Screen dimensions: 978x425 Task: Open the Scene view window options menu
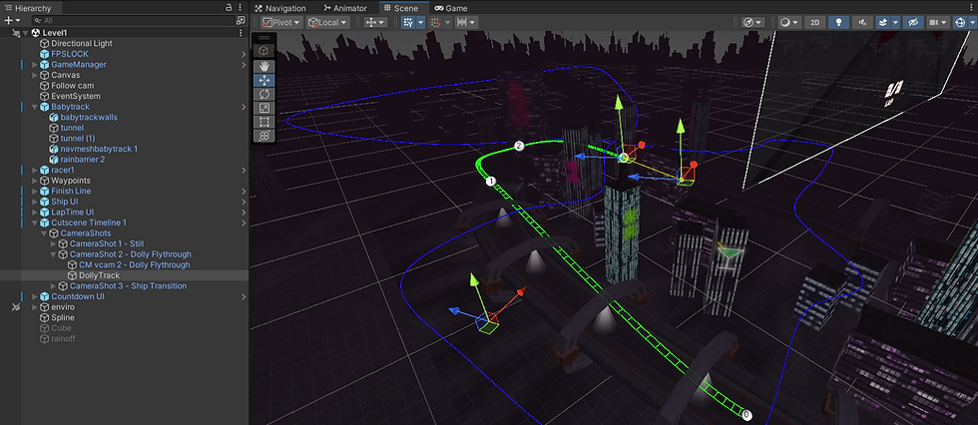coord(971,8)
